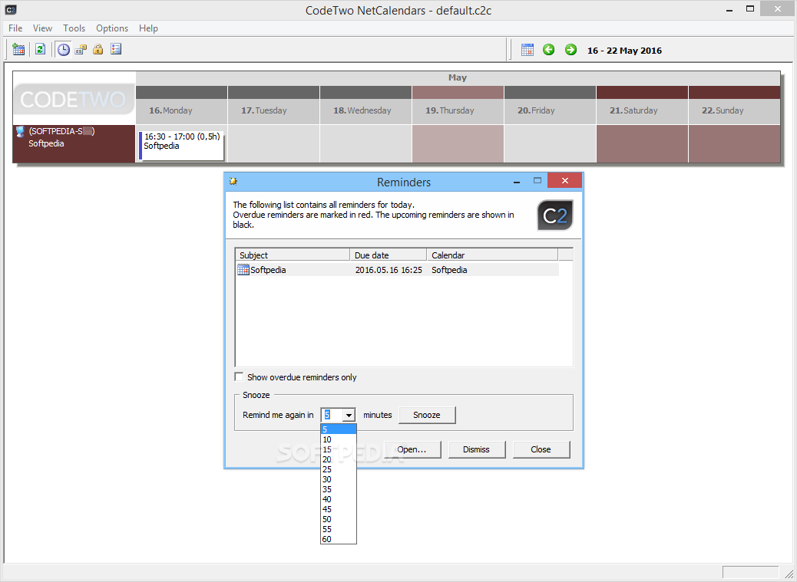Click the C2 logo in Reminders dialog

tap(555, 215)
